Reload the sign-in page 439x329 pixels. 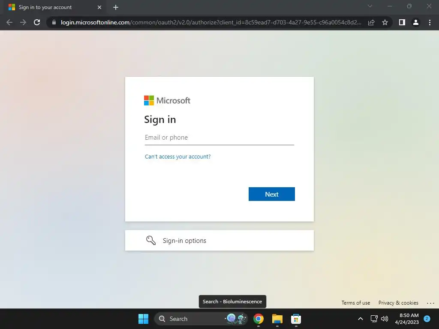(37, 22)
